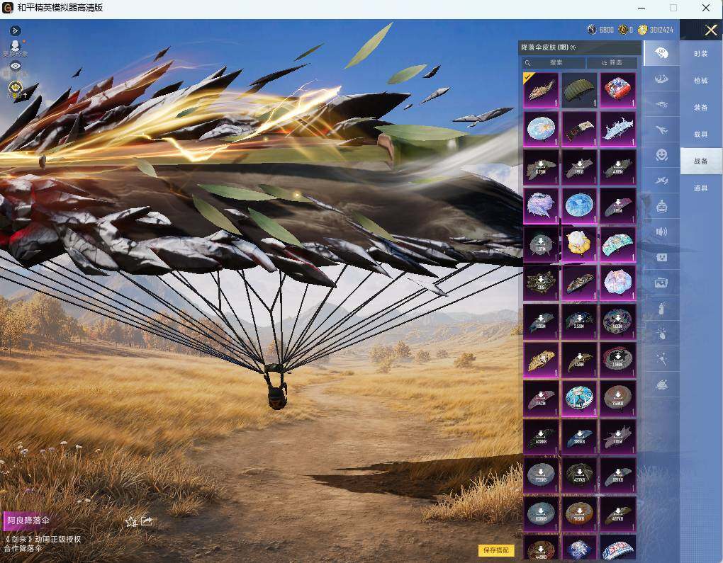The height and width of the screenshot is (563, 723).
Task: Open the roast chicken category icon
Action: pos(661,385)
